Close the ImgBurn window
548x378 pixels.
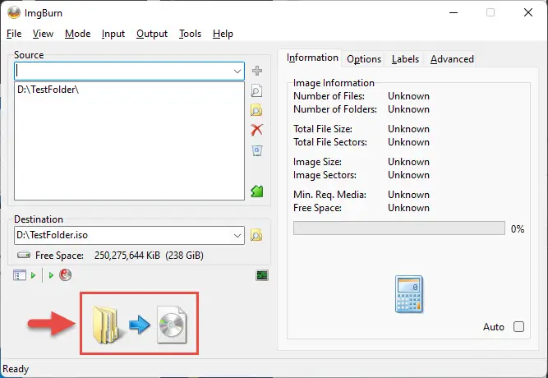point(528,12)
